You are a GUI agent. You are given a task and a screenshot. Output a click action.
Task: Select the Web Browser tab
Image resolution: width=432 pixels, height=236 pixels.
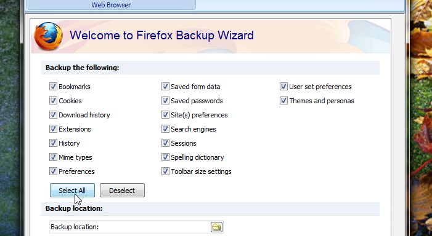point(111,5)
